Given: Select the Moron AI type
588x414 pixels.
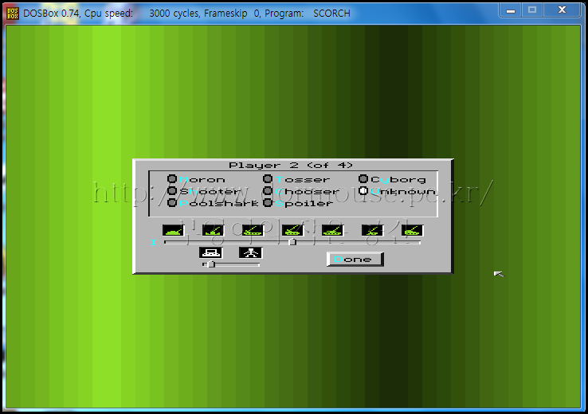Looking at the screenshot, I should 196,179.
